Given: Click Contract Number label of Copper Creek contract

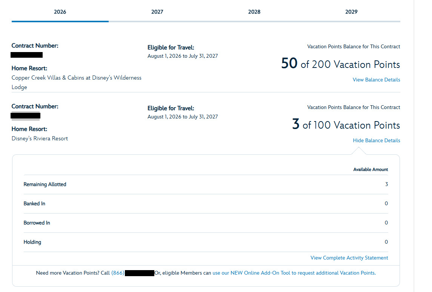Looking at the screenshot, I should point(35,46).
